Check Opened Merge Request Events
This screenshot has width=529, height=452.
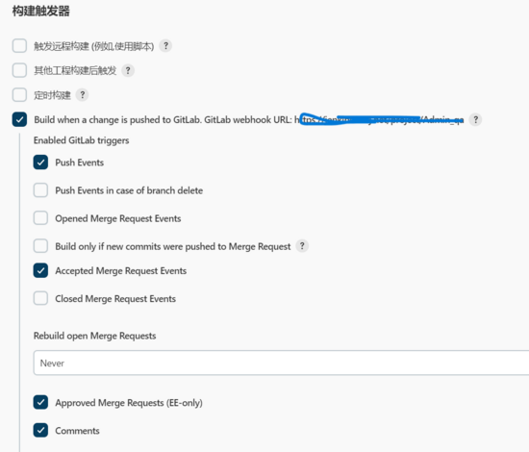coord(40,218)
